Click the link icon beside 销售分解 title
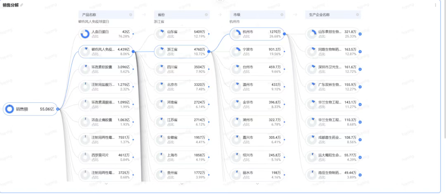Image resolution: width=446 pixels, height=194 pixels. pyautogui.click(x=21, y=5)
